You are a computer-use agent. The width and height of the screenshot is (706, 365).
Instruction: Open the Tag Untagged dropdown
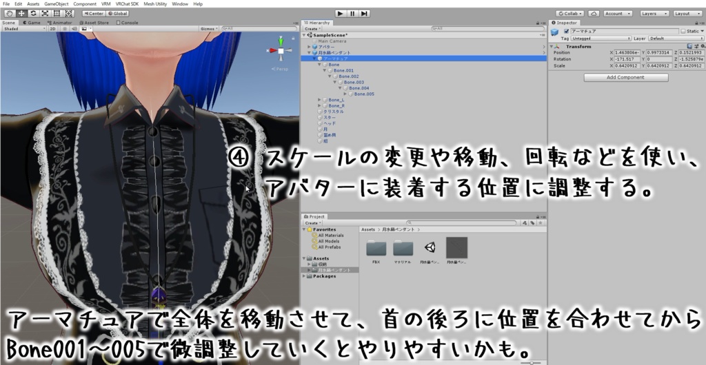(601, 39)
